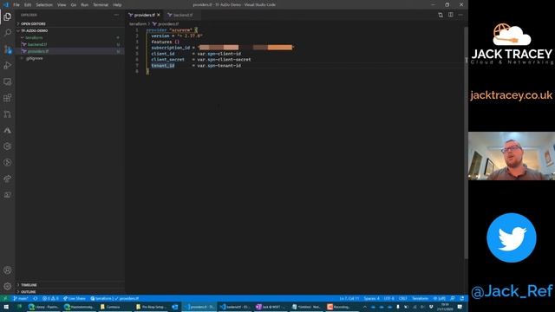Screen dimensions: 555x312
Task: Close the providers.tf tab
Action: 159,15
